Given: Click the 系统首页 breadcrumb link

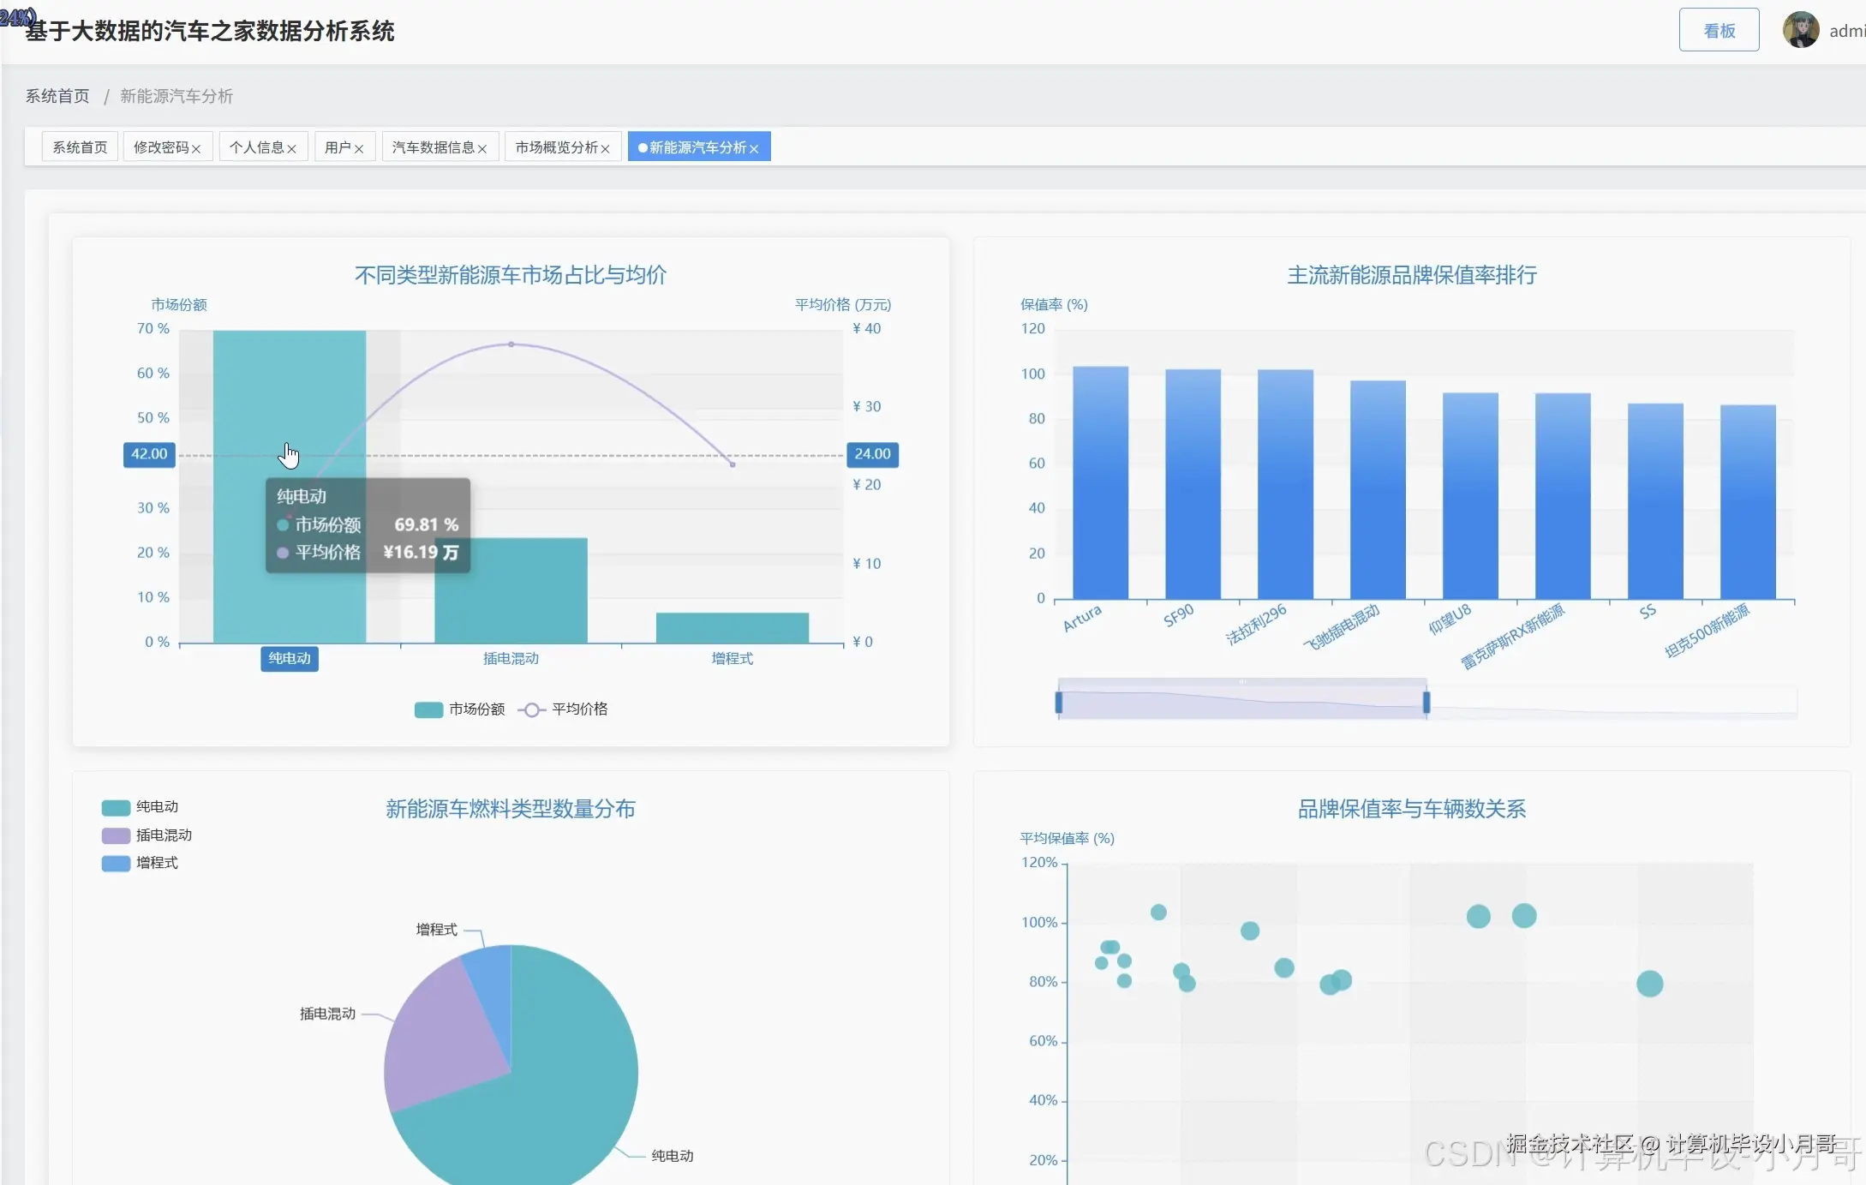Looking at the screenshot, I should point(57,96).
